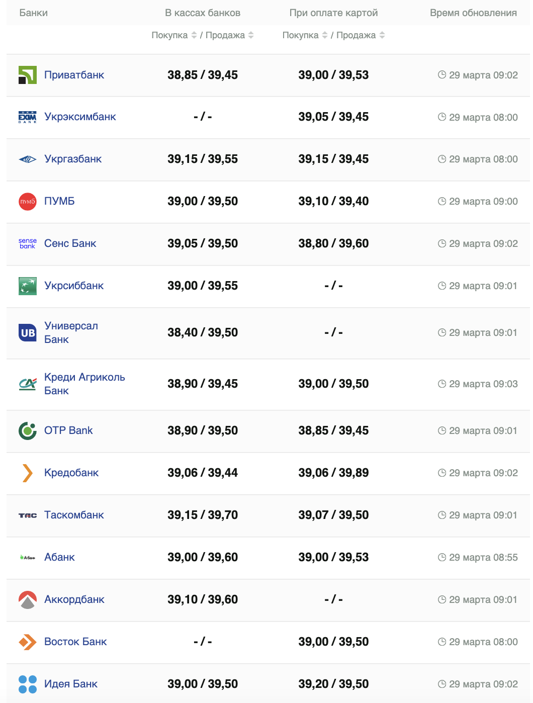The height and width of the screenshot is (703, 533).
Task: Sort by cash desk Продажа rate
Action: coord(251,35)
